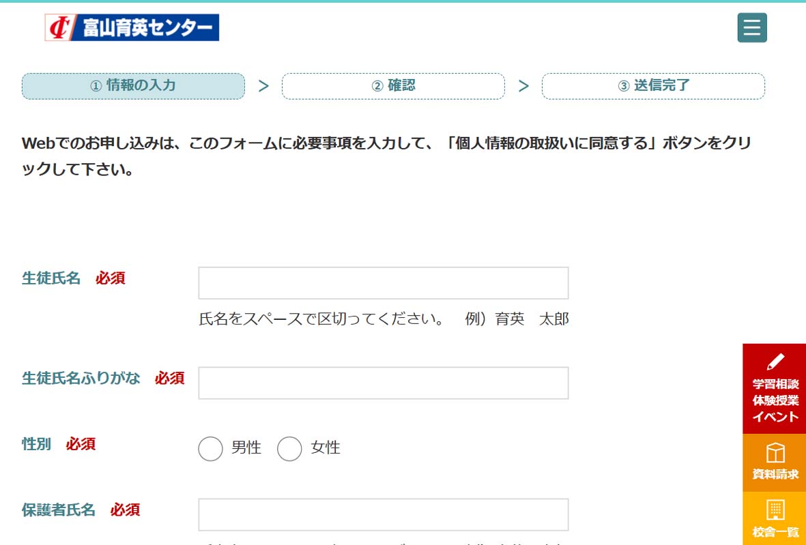Screen dimensions: 806x545
Task: Go to step ① 情報の入力
Action: tap(133, 86)
